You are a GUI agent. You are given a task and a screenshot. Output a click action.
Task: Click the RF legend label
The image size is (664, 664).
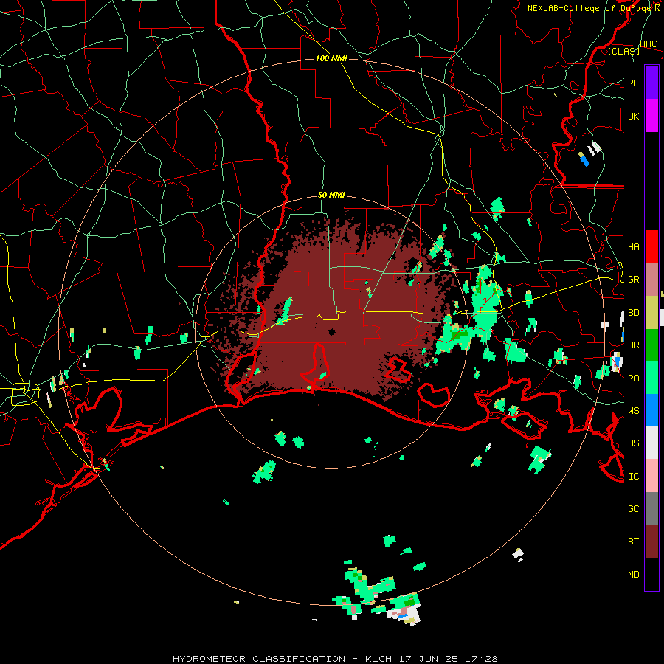634,83
